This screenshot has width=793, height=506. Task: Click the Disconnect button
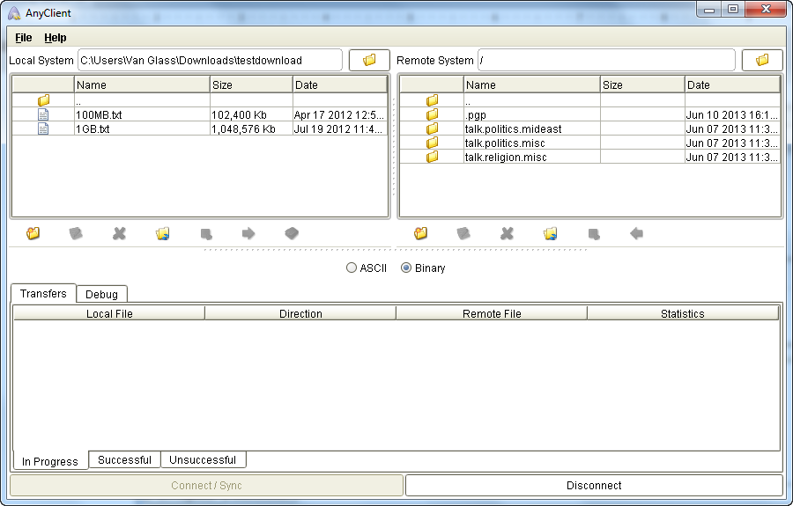tap(594, 485)
